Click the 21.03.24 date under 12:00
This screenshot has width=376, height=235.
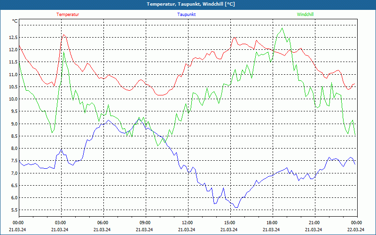[x=187, y=229]
